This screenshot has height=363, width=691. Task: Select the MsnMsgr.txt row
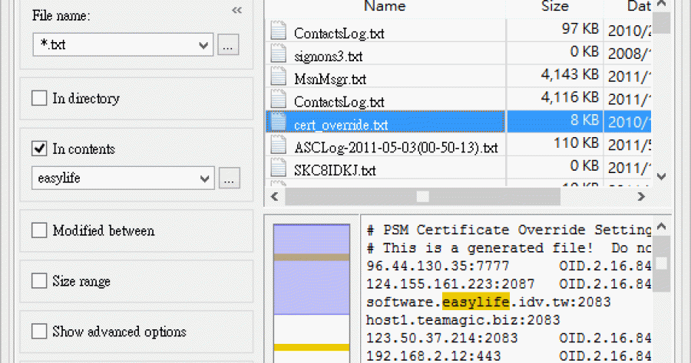pos(458,77)
